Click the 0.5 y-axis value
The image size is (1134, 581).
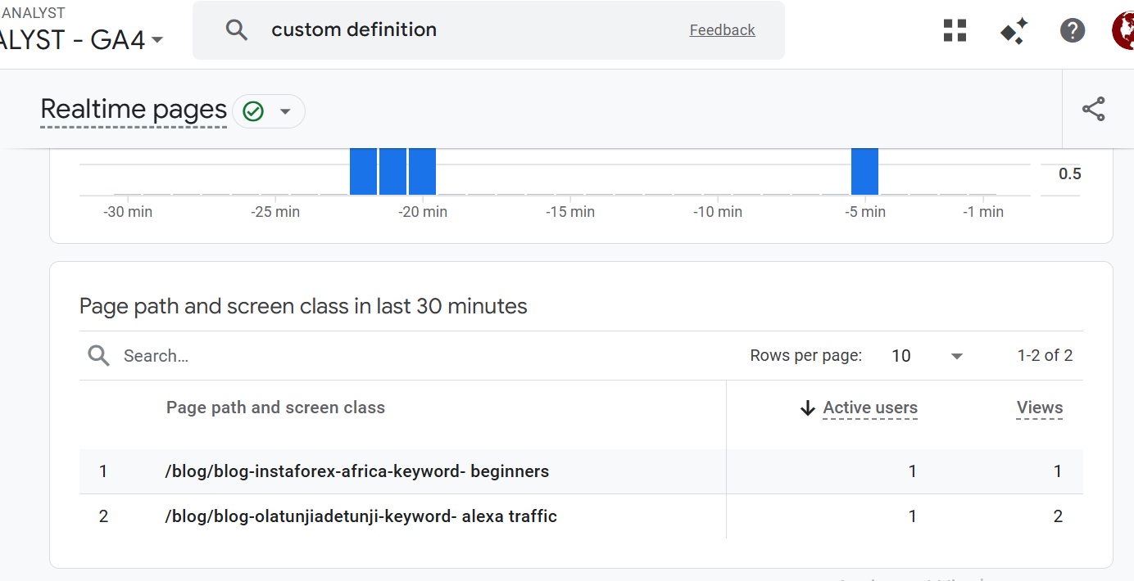tap(1070, 173)
